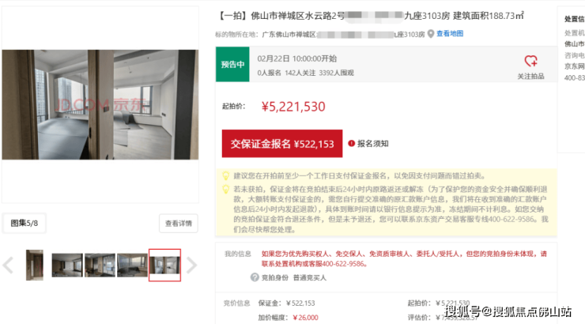Image resolution: width=585 pixels, height=324 pixels.
Task: Click the 关注拍品 heart icon
Action: click(530, 61)
